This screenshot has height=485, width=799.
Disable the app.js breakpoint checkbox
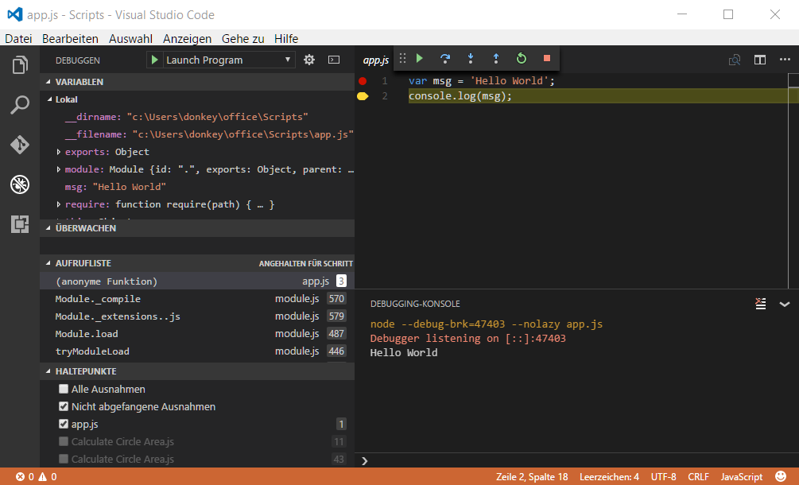62,424
